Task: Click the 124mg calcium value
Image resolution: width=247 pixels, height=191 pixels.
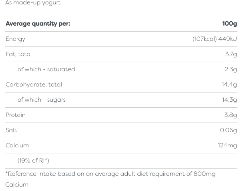Action: coord(227,145)
